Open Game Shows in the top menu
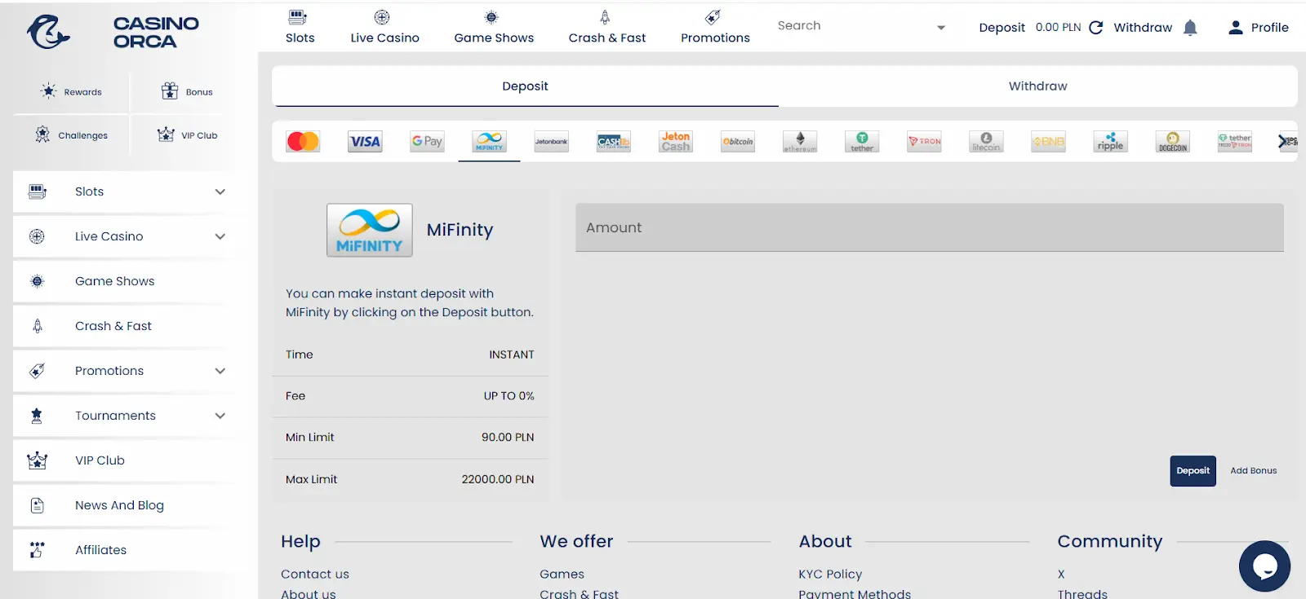 (x=494, y=28)
